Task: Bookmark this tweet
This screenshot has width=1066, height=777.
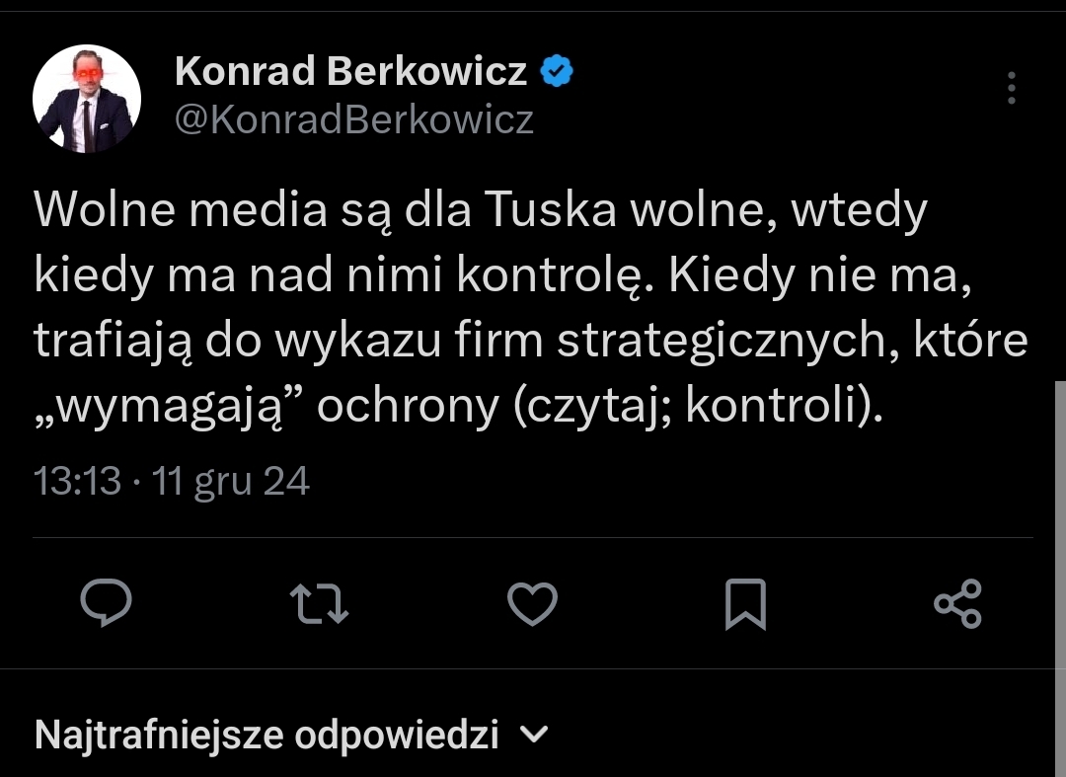Action: 745,603
